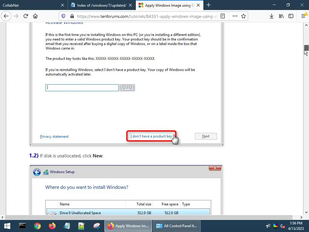Click the tenforums URL address bar
309x232 pixels.
147,16
